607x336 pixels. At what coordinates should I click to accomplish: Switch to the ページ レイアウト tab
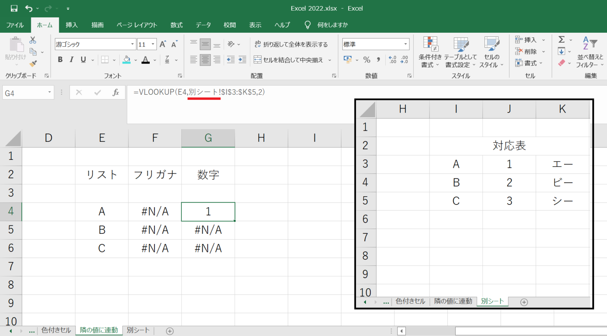(x=137, y=25)
